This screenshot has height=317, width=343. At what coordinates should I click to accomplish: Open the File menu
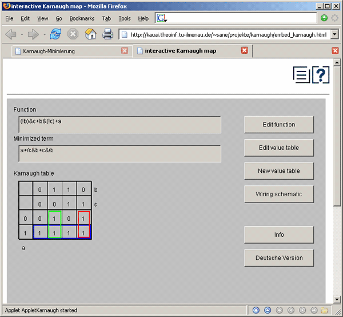[x=9, y=19]
